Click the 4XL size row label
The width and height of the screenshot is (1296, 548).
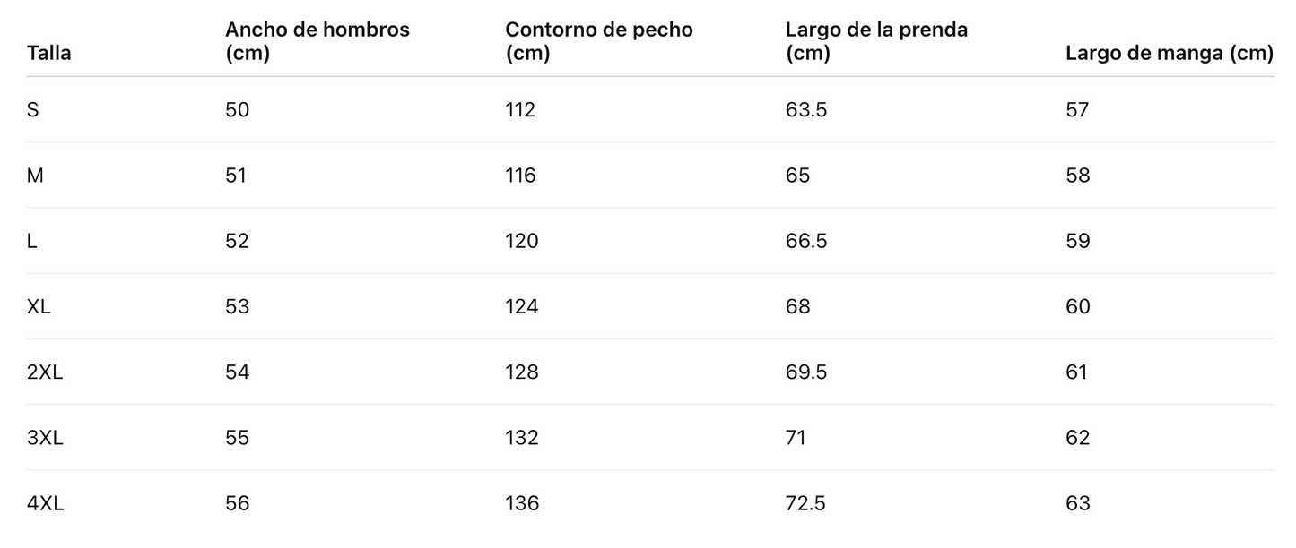[46, 503]
